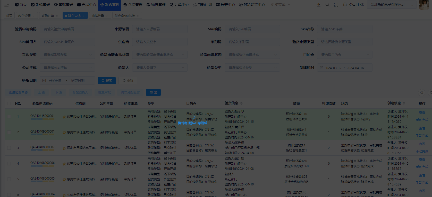Viewport: 432px width, 197px height.
Task: Sort by 验货信息 column arrows
Action: (241, 103)
